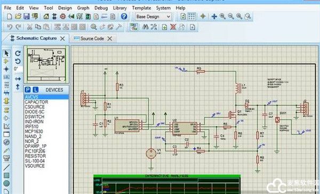
Task: Pick parts from libraries magnifier icon
Action: pos(94,27)
